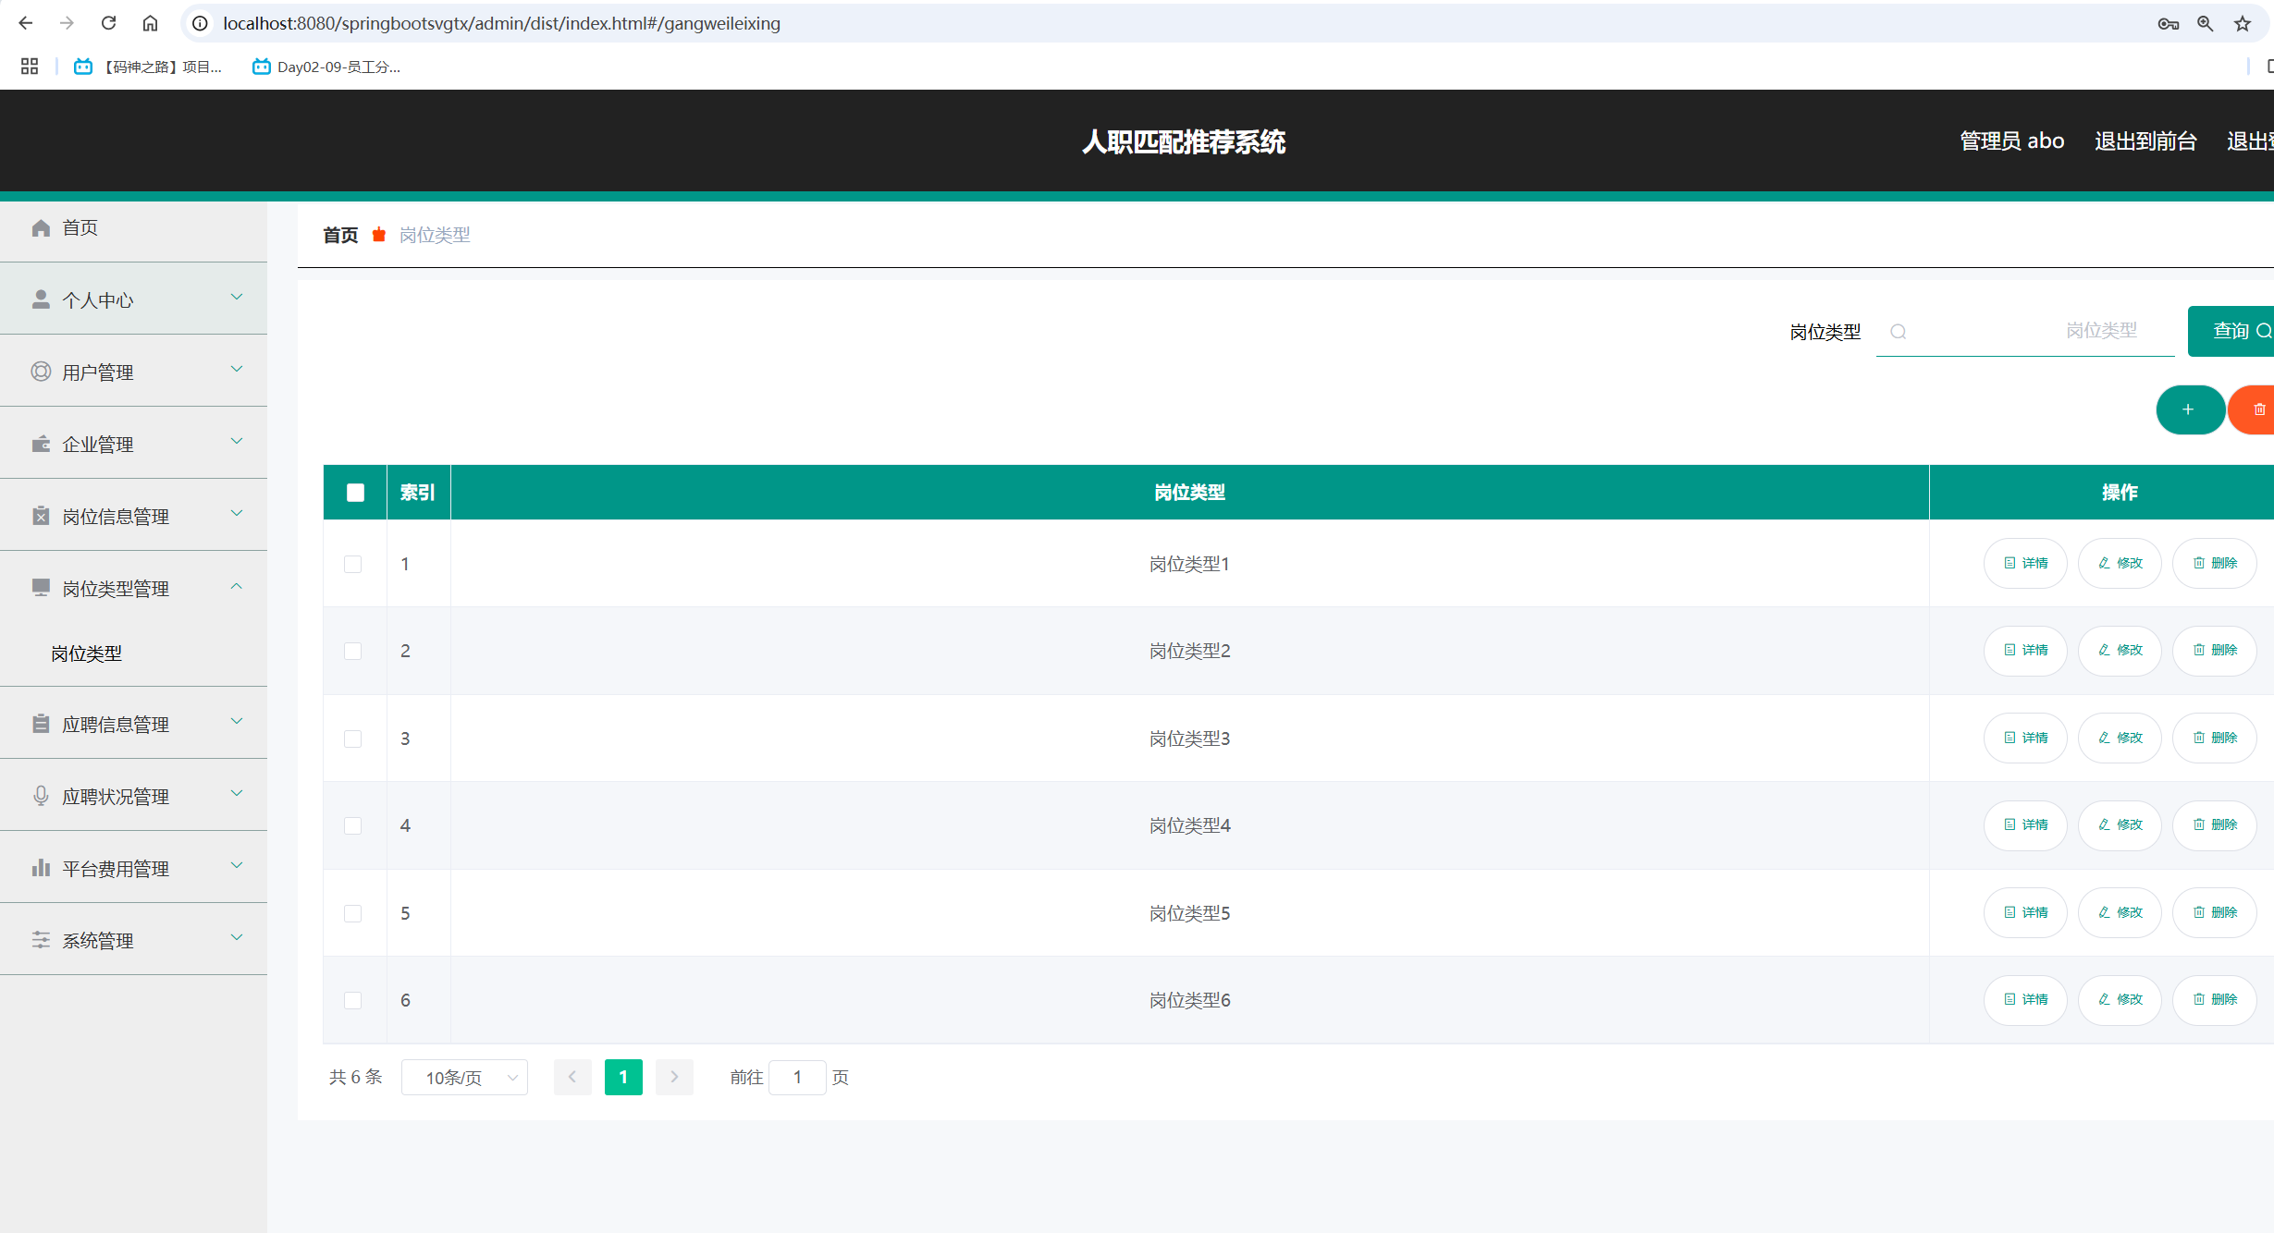The width and height of the screenshot is (2274, 1233).
Task: Select the 岗位类型 submenu item
Action: pos(86,653)
